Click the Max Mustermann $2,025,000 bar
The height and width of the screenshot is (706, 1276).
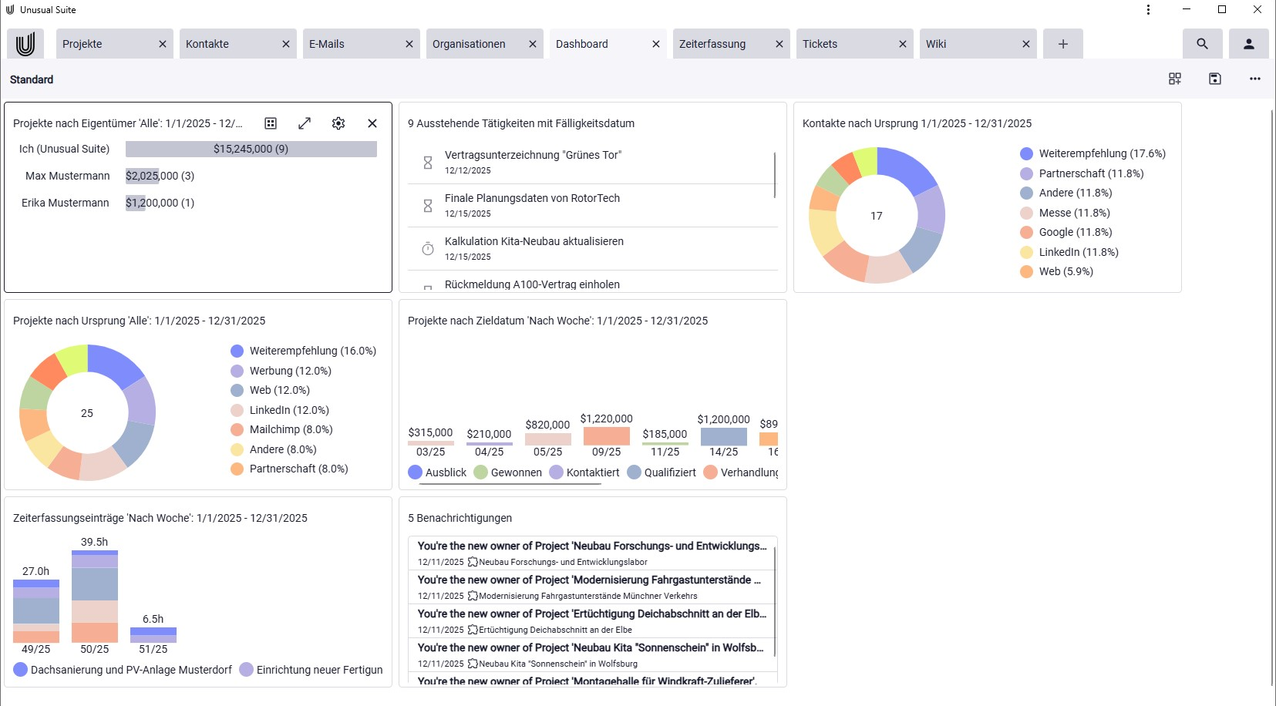(142, 176)
